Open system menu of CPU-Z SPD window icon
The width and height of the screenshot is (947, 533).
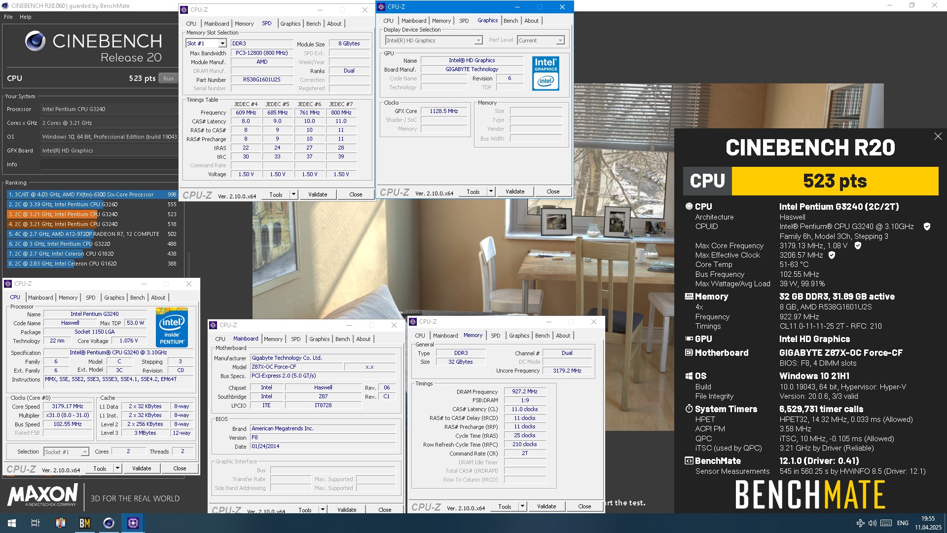click(x=184, y=9)
